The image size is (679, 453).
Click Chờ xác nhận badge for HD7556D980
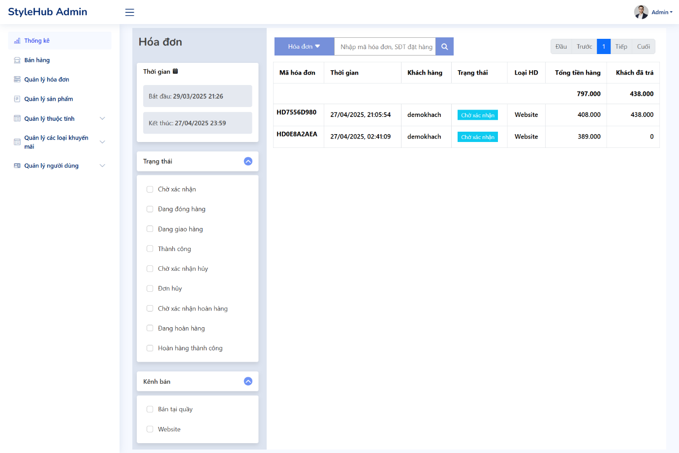coord(478,115)
